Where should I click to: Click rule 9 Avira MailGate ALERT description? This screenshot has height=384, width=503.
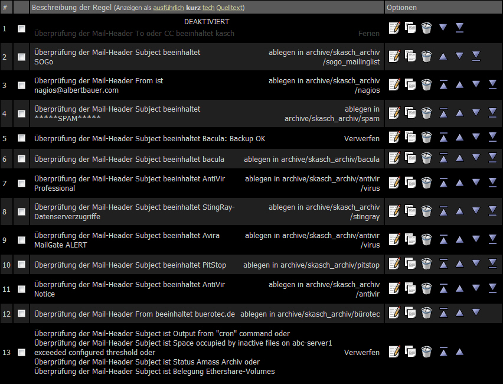(127, 240)
